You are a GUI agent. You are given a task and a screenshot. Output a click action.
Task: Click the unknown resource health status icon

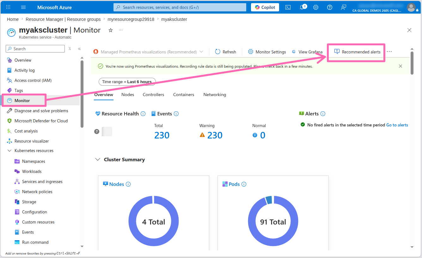97,132
